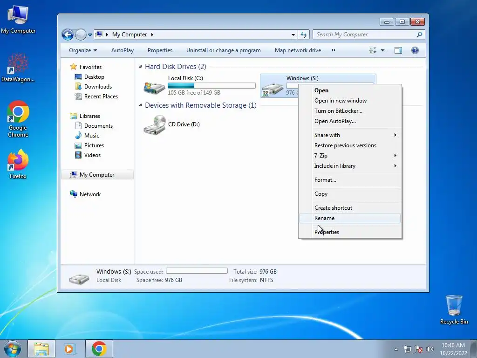
Task: Open the DataWagon desktop shortcut
Action: 18,68
